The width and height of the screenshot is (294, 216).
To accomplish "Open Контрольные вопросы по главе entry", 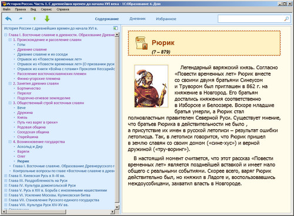I will tap(64, 171).
